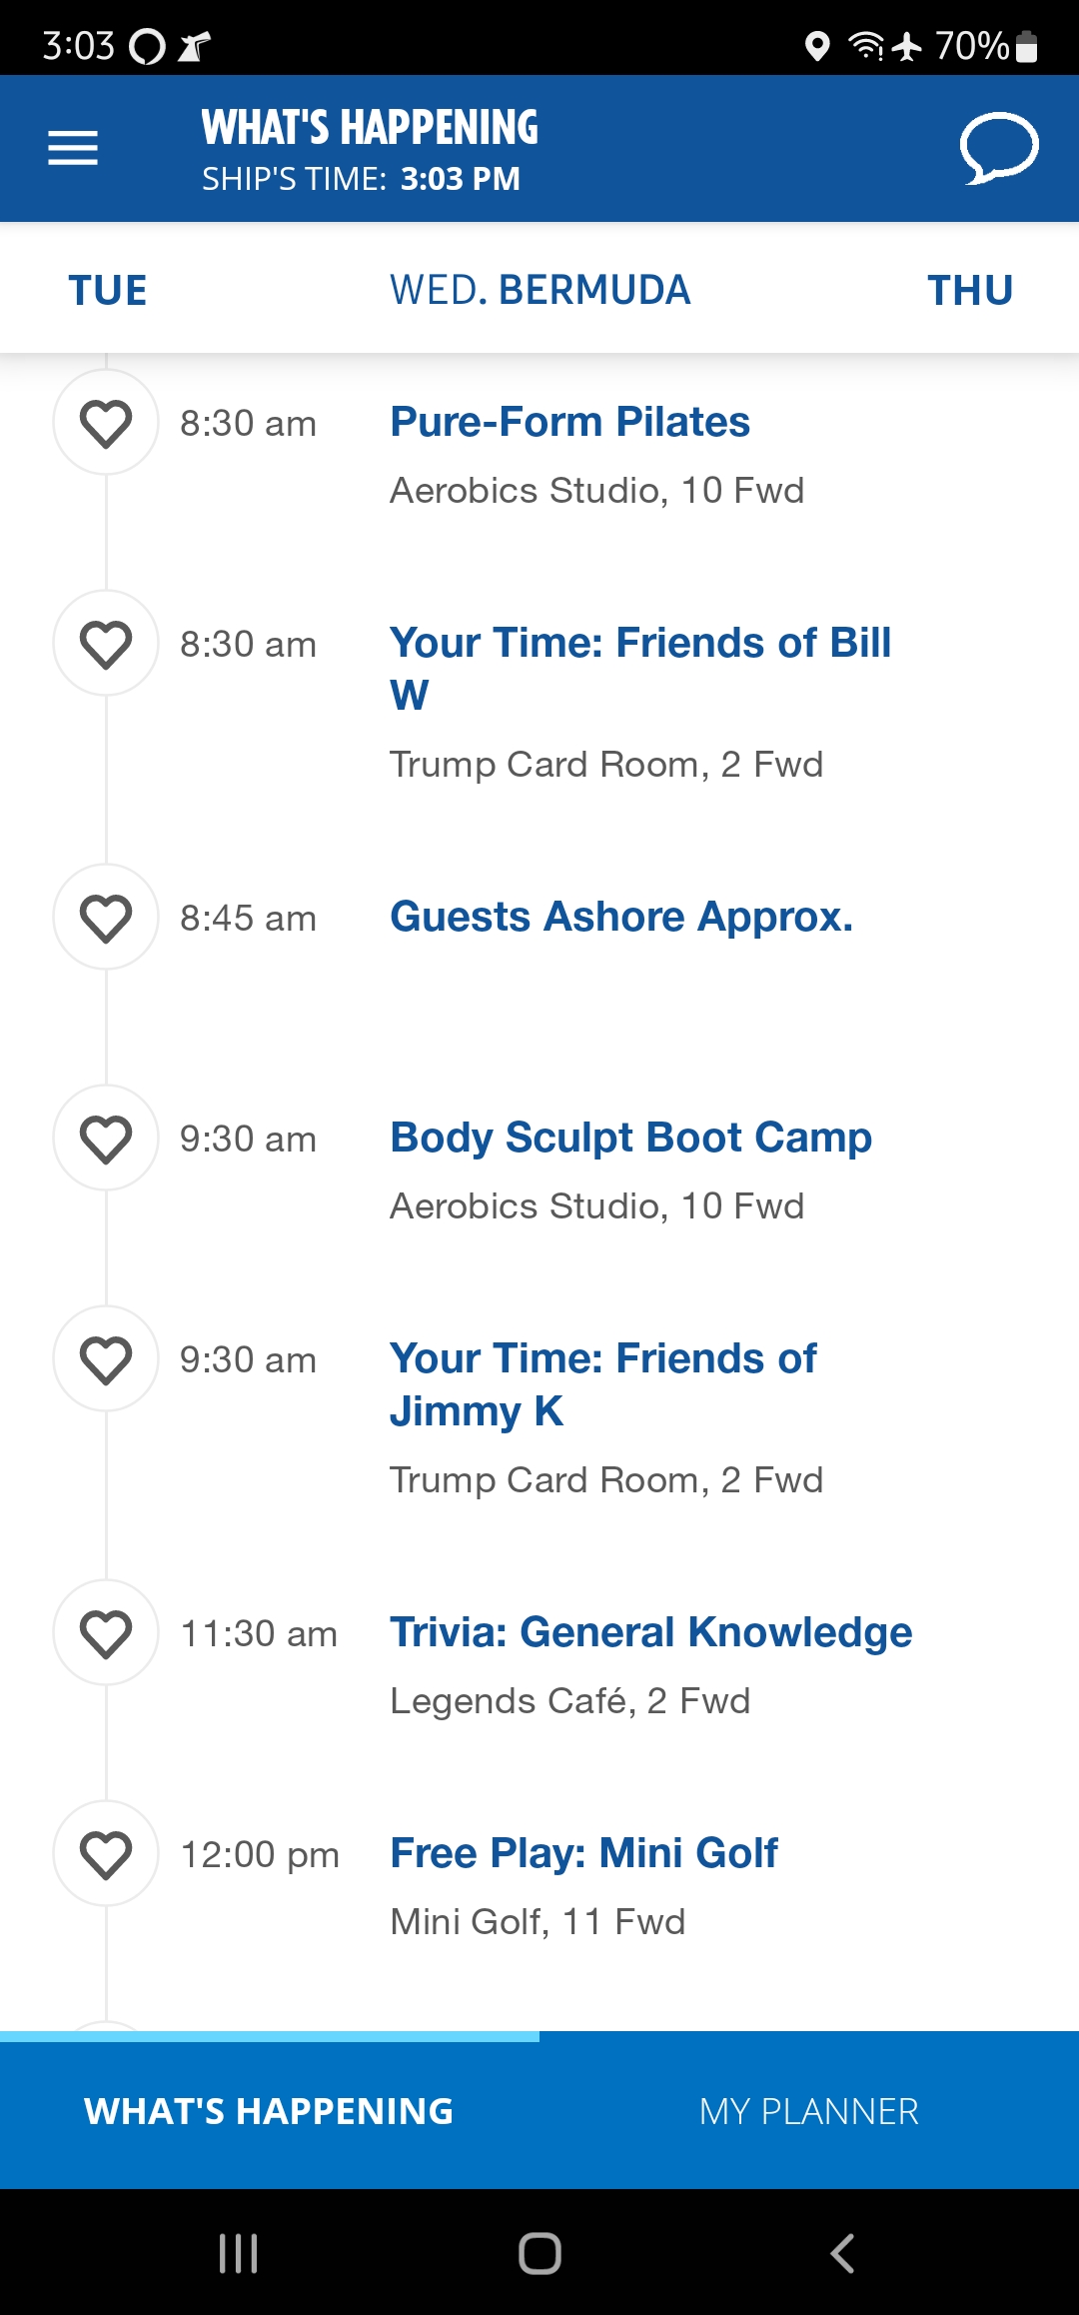This screenshot has height=2315, width=1079.
Task: Select the WHAT'S HAPPENING bottom tab
Action: pyautogui.click(x=270, y=2111)
